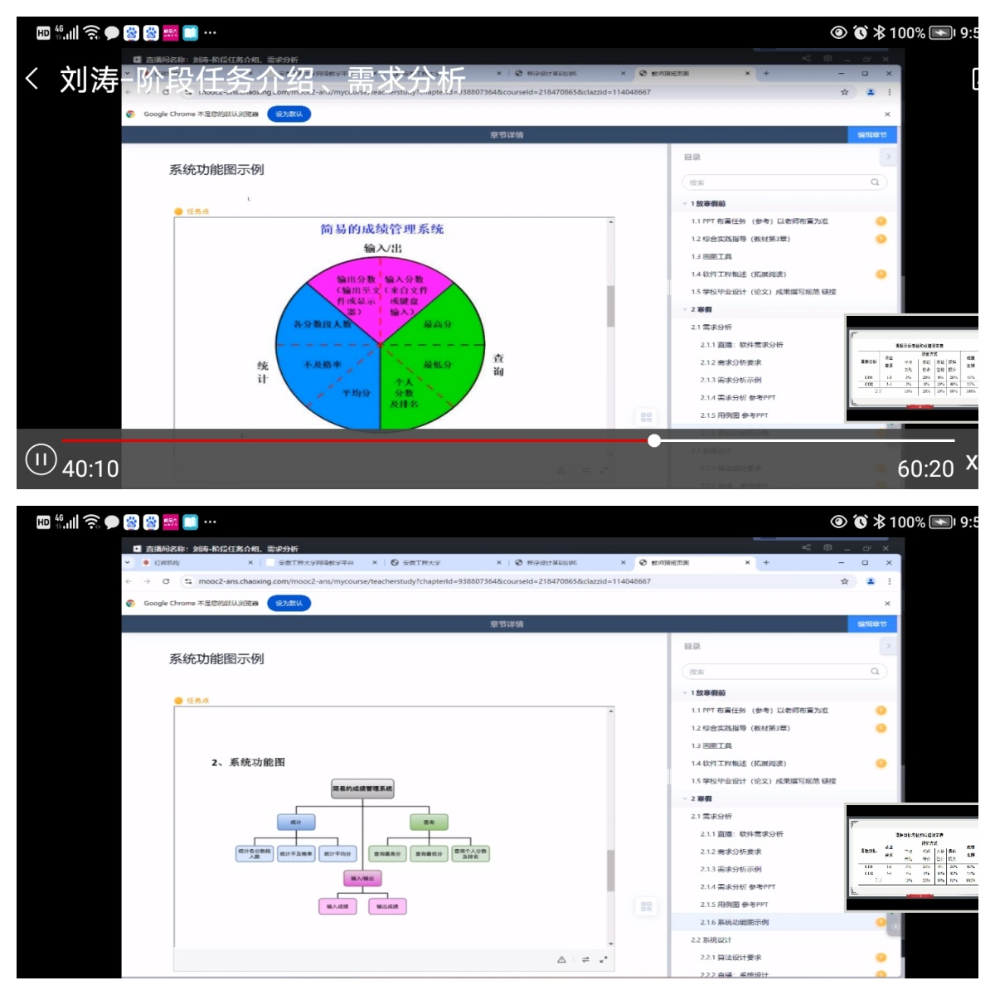Open the lower Chrome three-dot menu

pos(890,581)
